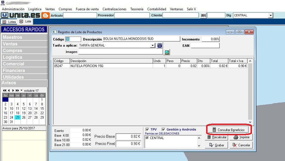The image size is (285, 161).
Task: Open Avisos quick access section
Action: click(x=24, y=83)
